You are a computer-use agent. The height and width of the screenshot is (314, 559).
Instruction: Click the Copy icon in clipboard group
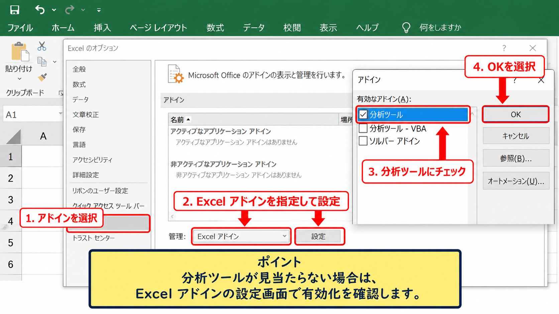[x=42, y=62]
